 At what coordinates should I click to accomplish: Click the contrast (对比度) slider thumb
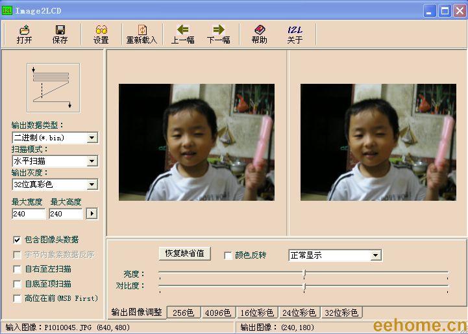pyautogui.click(x=304, y=287)
